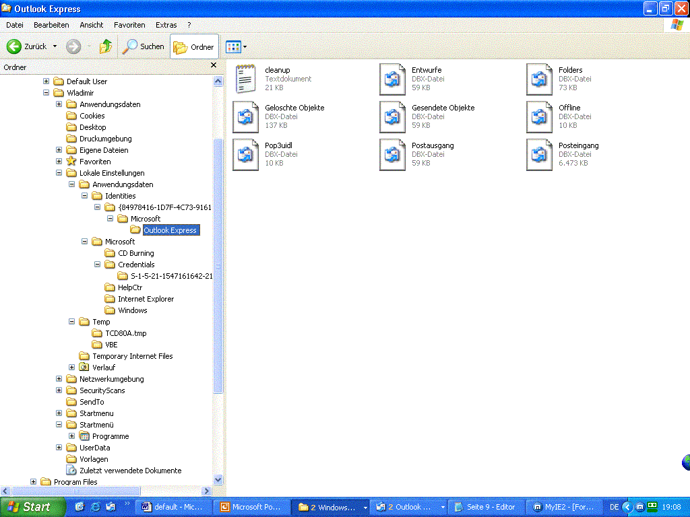Click the folder tree scroll-down arrow
This screenshot has width=690, height=517.
(x=218, y=479)
